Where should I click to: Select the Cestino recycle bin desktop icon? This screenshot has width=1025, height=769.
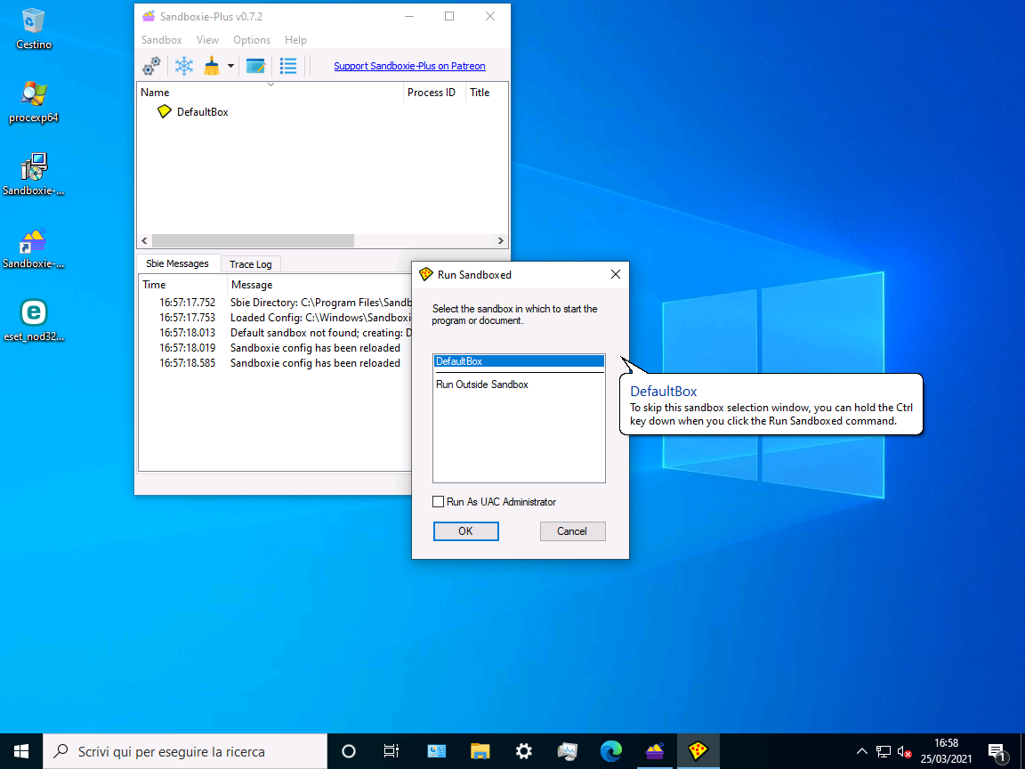33,29
